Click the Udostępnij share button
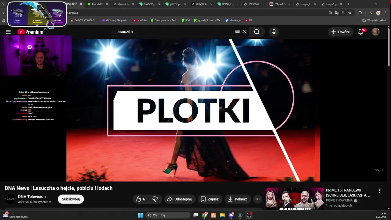Viewport: 391px width, 220px height. tap(180, 199)
